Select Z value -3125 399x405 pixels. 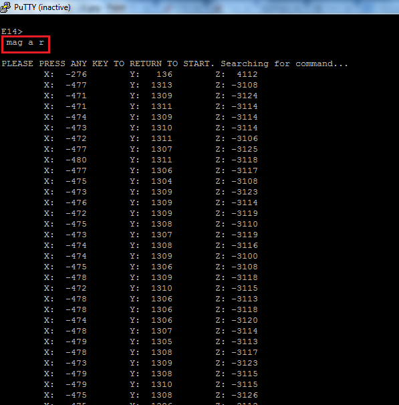pyautogui.click(x=245, y=149)
